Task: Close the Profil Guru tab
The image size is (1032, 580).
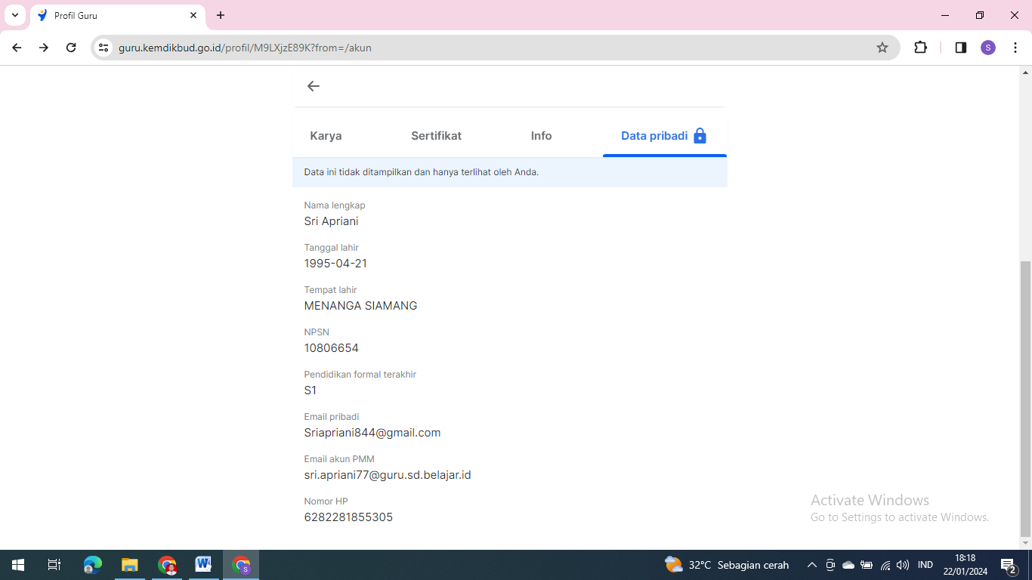Action: click(193, 15)
